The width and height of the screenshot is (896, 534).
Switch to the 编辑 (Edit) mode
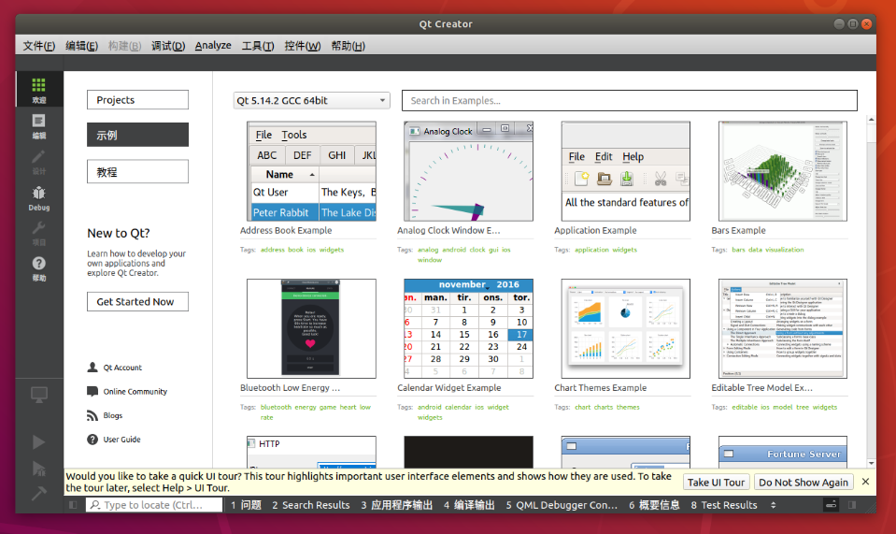tap(38, 125)
